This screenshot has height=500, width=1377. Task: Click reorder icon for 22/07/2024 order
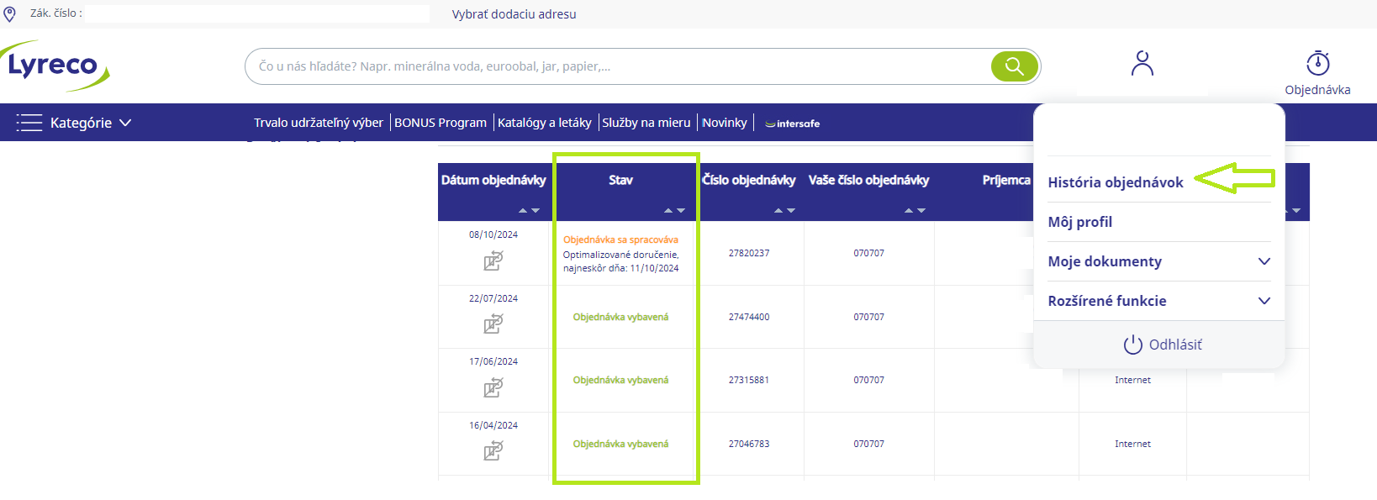click(x=493, y=324)
